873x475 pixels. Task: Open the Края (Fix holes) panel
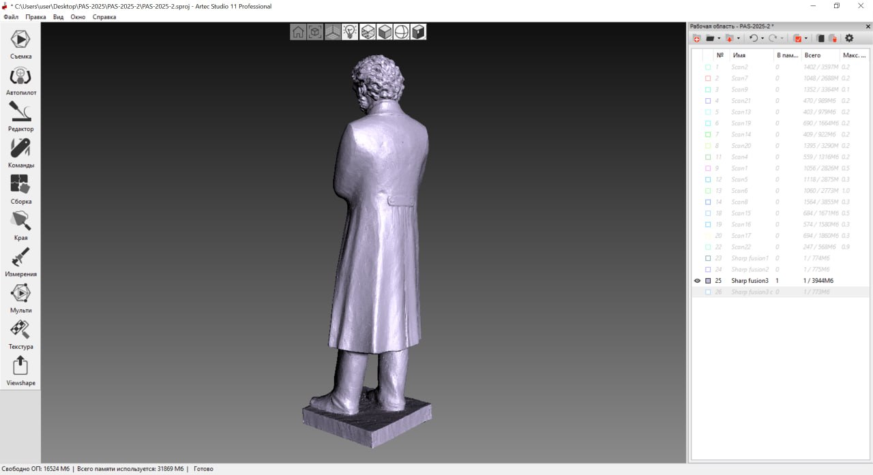tap(20, 225)
